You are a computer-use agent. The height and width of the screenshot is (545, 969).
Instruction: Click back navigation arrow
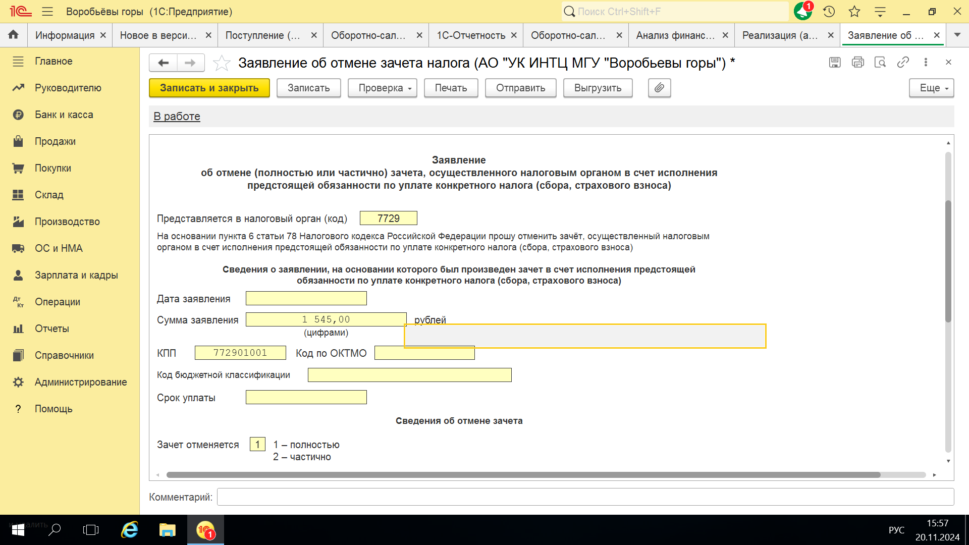163,63
